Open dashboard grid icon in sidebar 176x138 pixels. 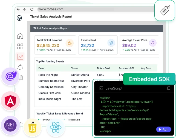[x=20, y=46]
